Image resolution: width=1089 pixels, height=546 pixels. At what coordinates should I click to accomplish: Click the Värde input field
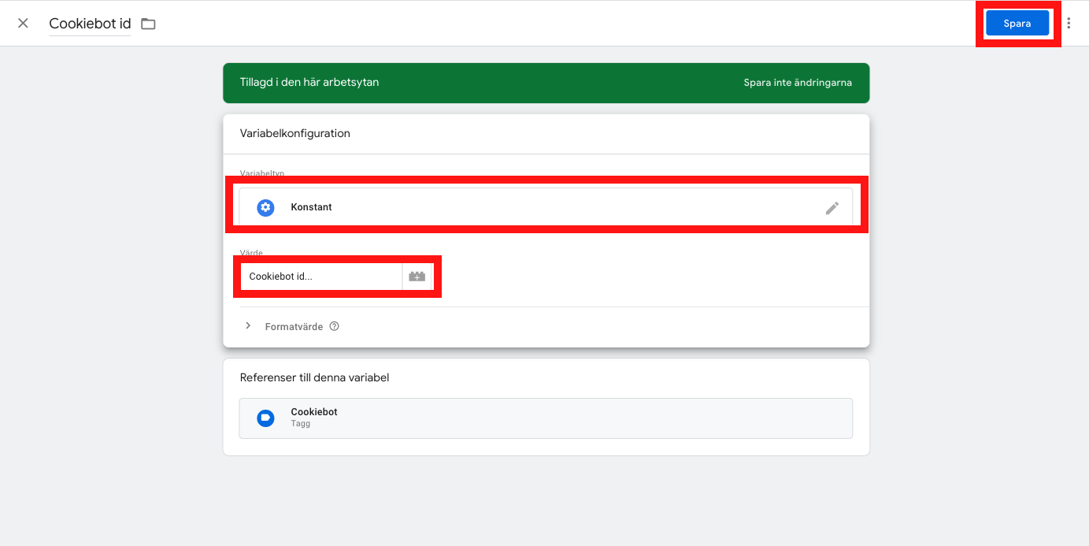321,277
